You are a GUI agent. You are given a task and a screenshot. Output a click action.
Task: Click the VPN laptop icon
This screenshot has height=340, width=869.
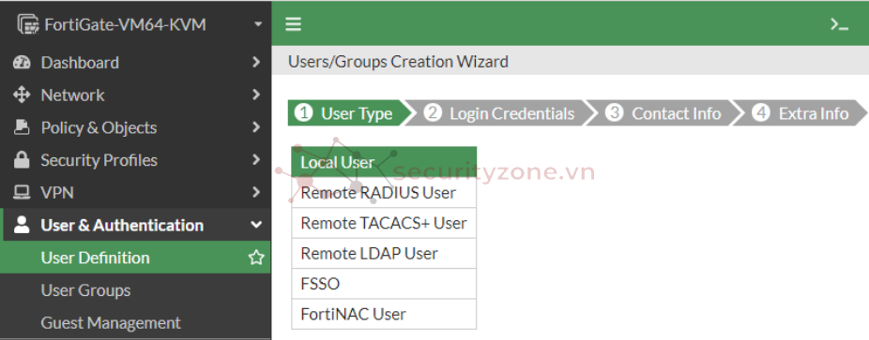tap(22, 193)
